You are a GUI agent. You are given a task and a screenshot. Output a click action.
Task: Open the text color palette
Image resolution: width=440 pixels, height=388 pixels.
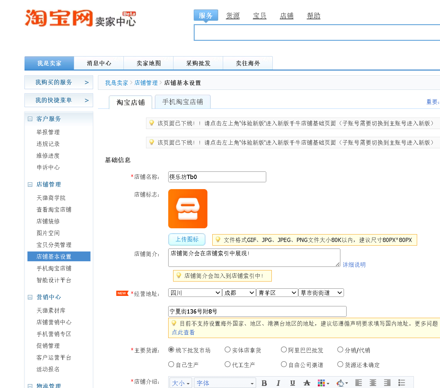[323, 383]
